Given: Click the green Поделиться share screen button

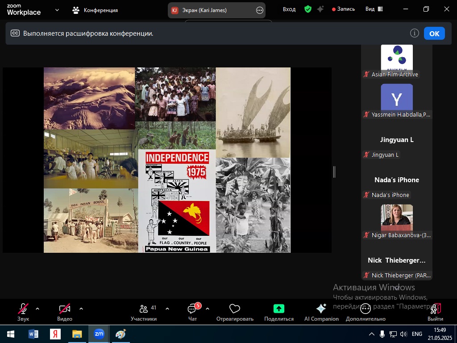Looking at the screenshot, I should [279, 312].
